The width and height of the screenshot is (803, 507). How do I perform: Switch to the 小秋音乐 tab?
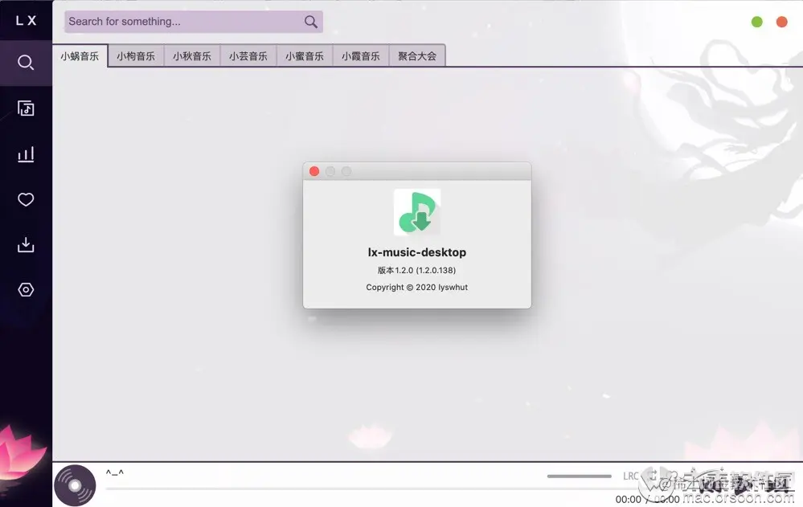click(x=192, y=55)
